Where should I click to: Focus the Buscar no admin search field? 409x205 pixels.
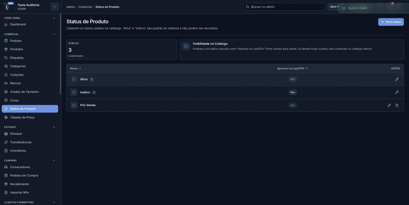[x=284, y=7]
